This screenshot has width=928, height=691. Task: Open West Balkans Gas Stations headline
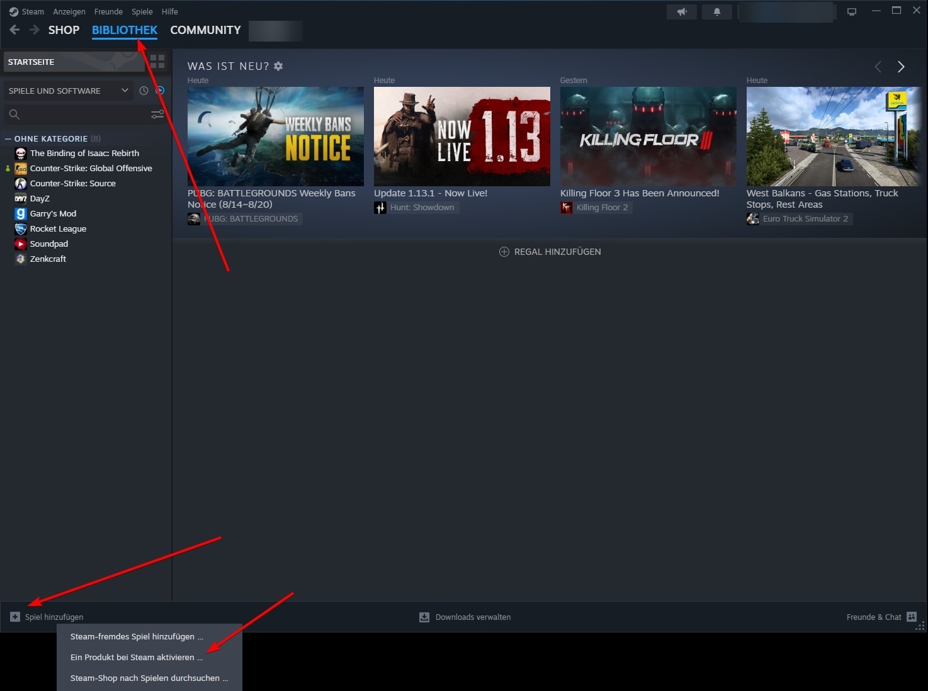(822, 199)
